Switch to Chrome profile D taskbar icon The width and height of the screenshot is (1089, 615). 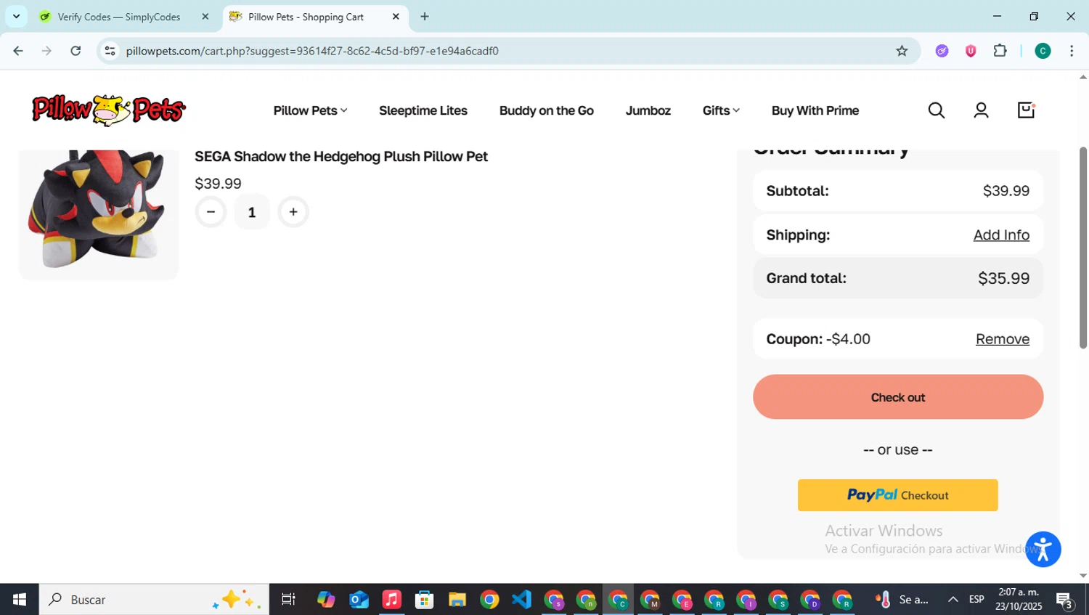point(810,600)
